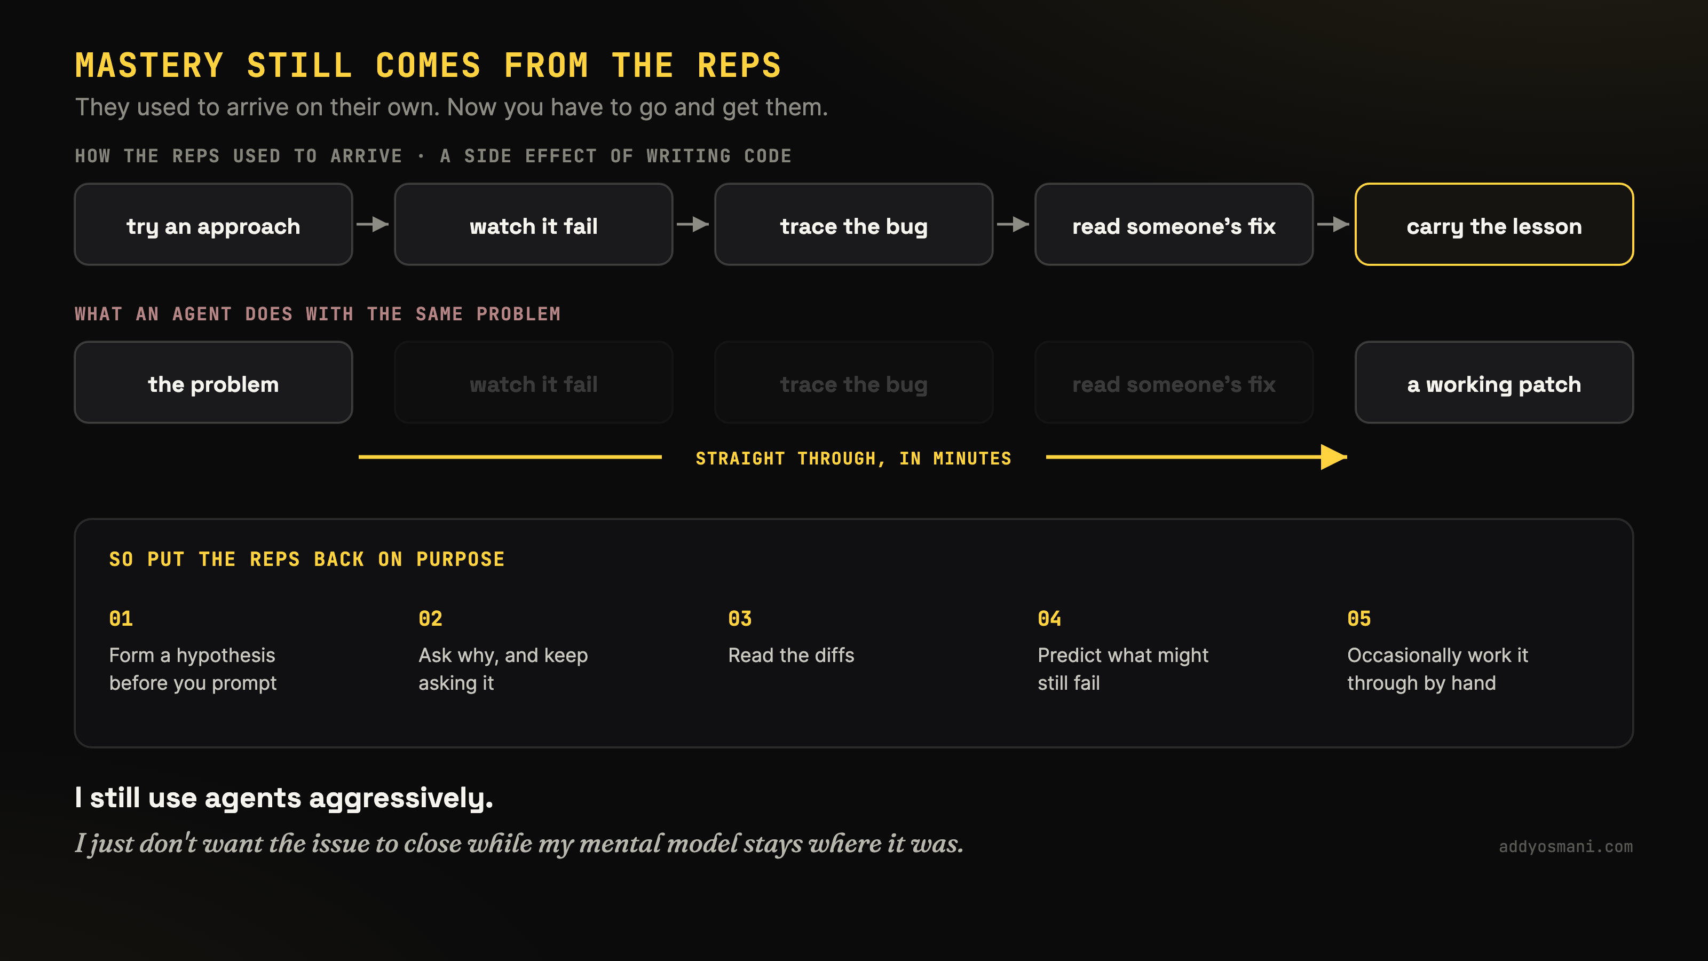Click the large yellow arrowhead
Screen dimensions: 1708x961
(x=1333, y=457)
